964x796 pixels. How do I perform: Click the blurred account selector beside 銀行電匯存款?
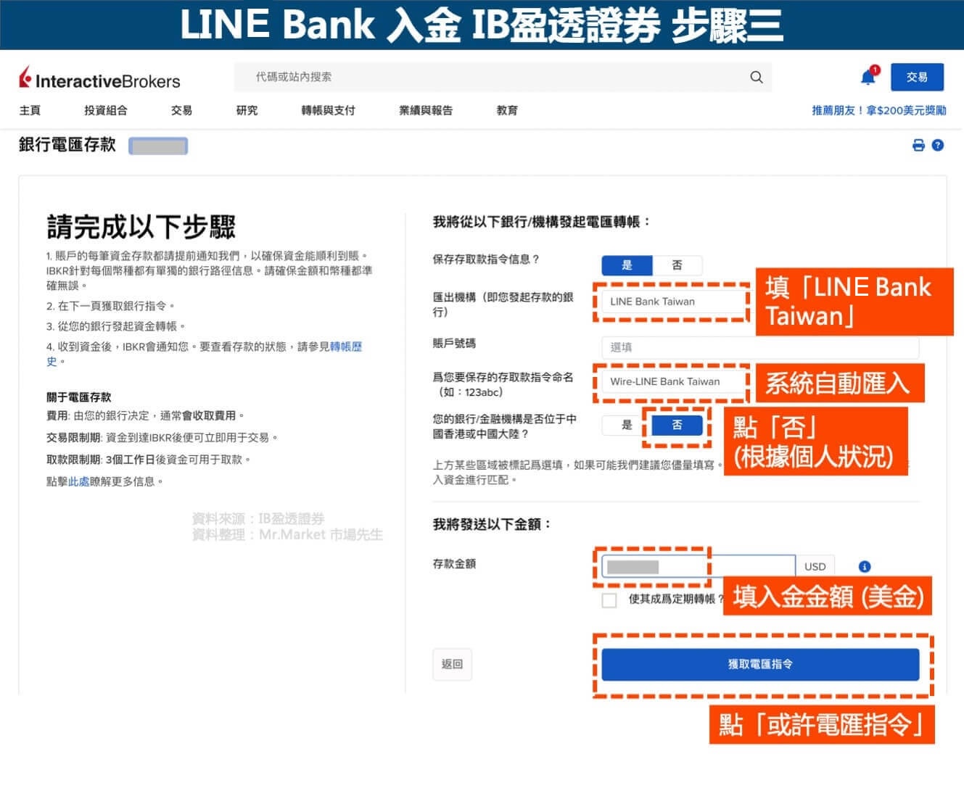point(158,146)
